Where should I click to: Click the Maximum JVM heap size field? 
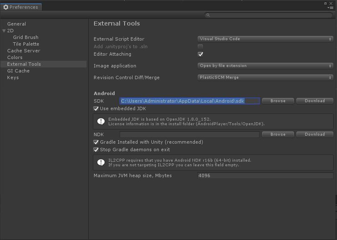(265, 175)
